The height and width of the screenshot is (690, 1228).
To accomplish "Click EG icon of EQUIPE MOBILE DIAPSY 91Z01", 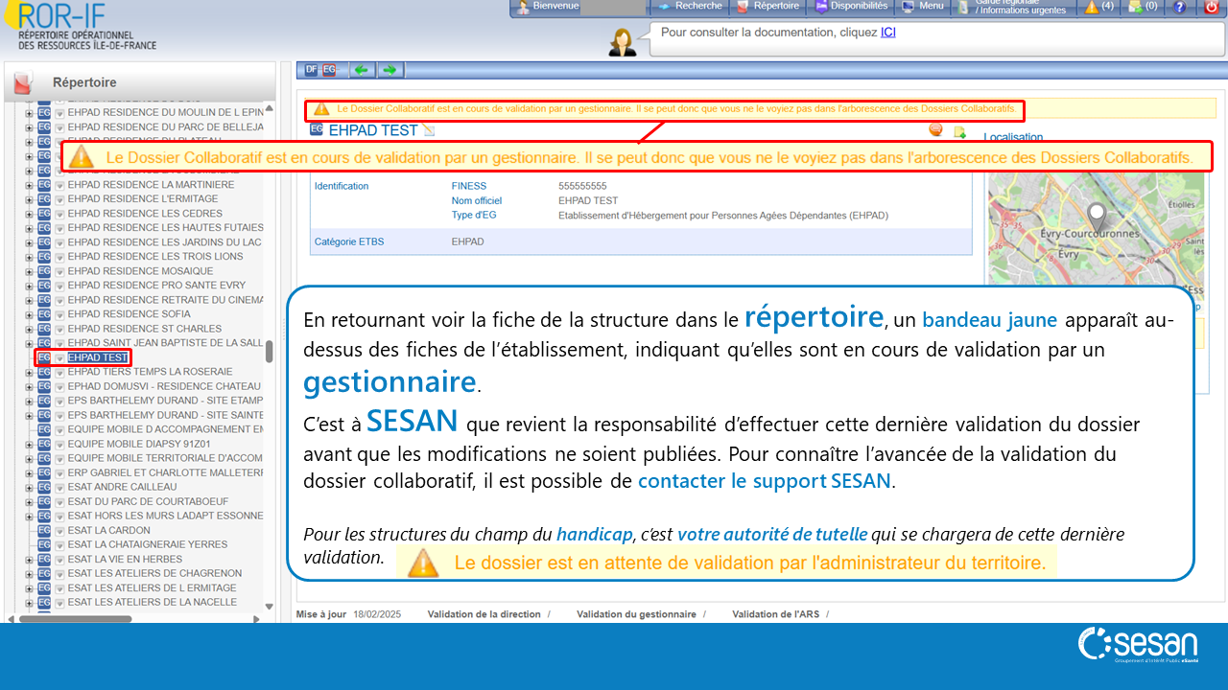I will (44, 444).
